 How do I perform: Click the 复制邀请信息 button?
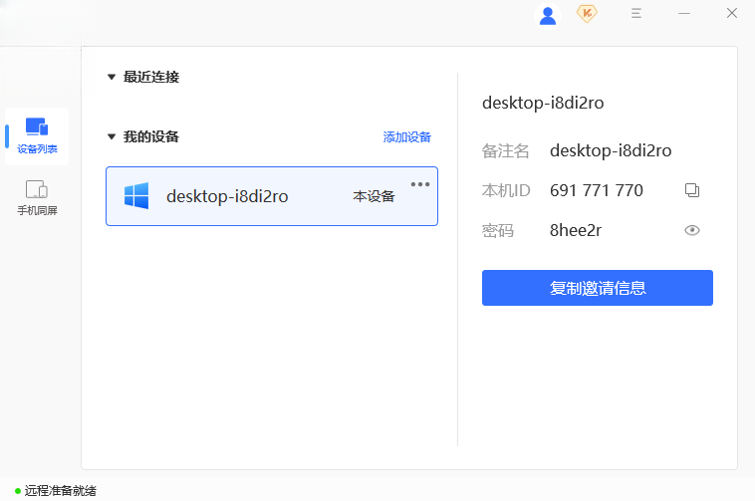pyautogui.click(x=597, y=288)
